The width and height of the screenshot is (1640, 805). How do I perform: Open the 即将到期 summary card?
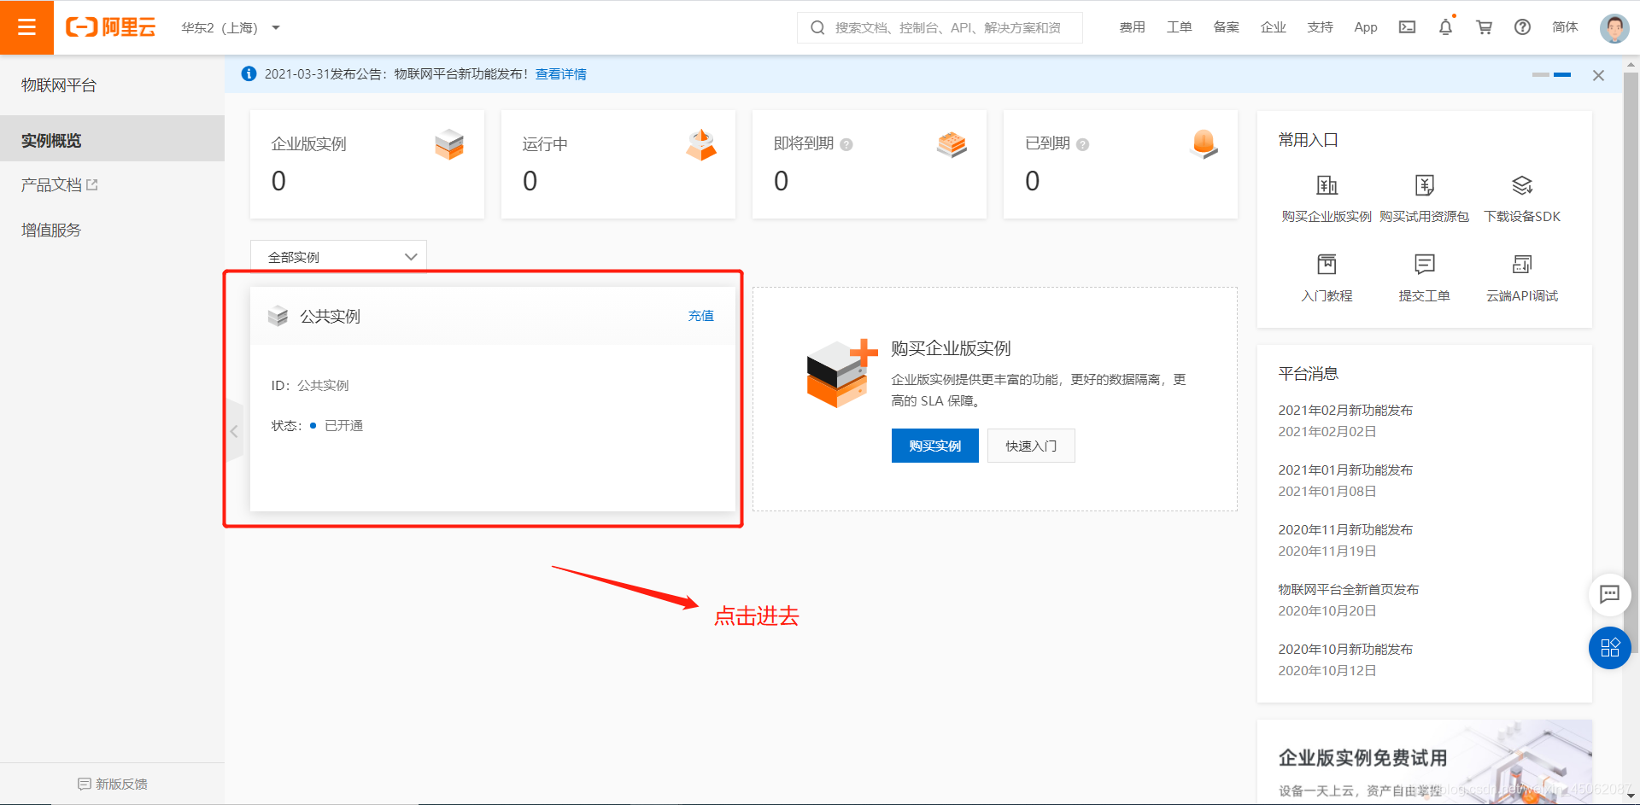pos(870,164)
